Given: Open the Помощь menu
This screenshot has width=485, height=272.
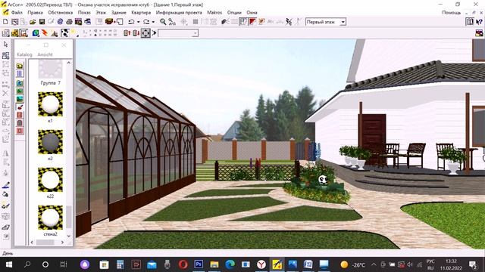Looking at the screenshot, I should pyautogui.click(x=452, y=13).
